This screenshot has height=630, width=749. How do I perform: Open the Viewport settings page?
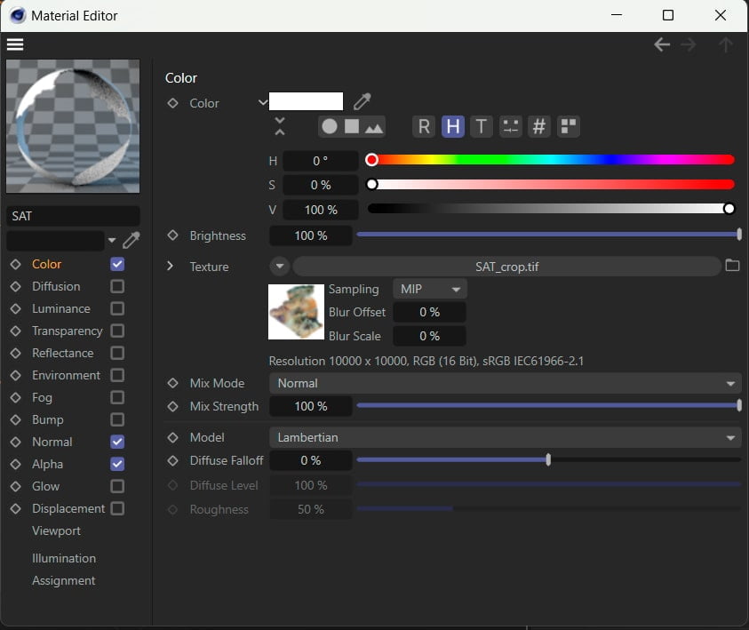[x=56, y=530]
